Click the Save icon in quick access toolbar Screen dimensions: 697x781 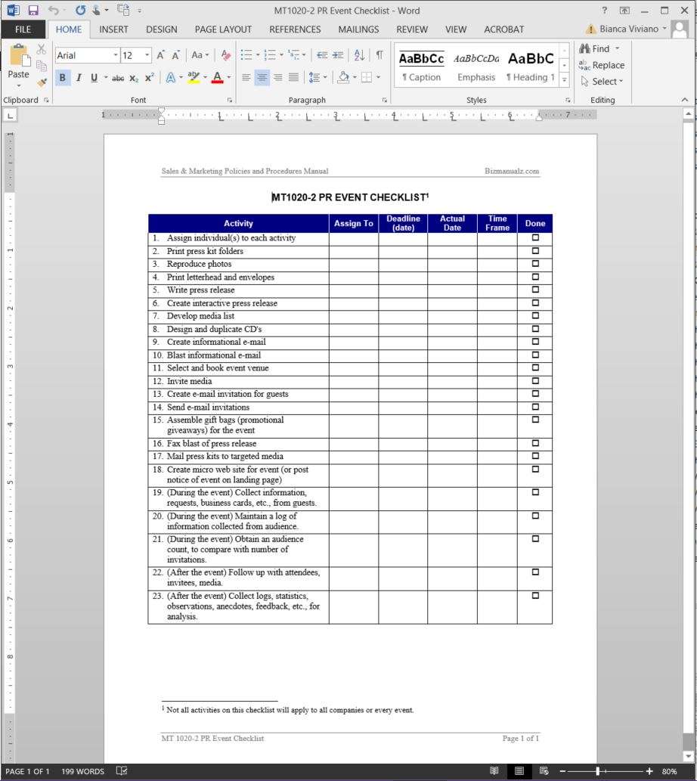33,11
